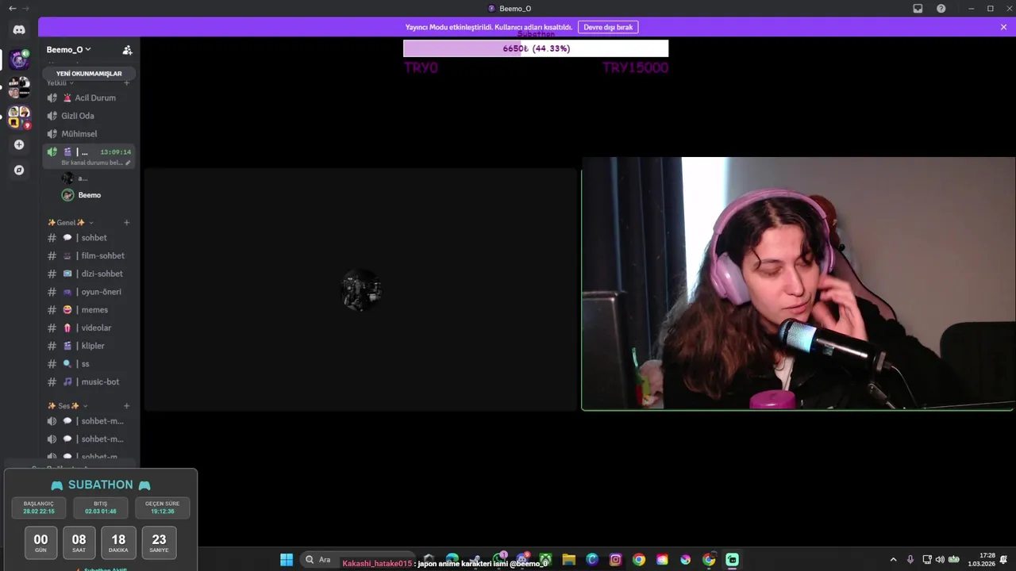This screenshot has height=571, width=1016.
Task: Click the microphone icon in system tray
Action: click(x=910, y=560)
